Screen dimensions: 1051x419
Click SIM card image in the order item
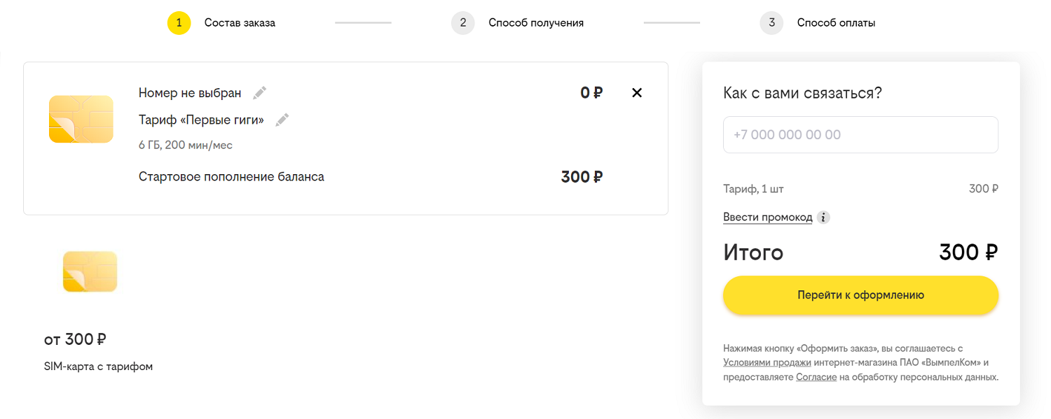[81, 119]
